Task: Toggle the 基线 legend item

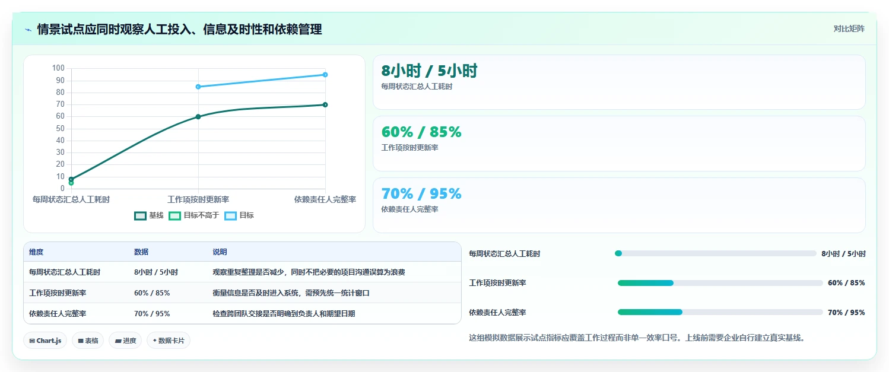Action: tap(149, 215)
